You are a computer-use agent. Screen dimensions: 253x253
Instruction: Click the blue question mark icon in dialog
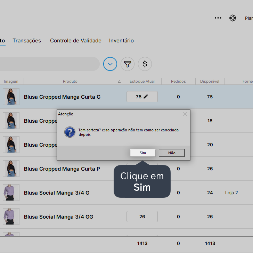click(x=70, y=132)
